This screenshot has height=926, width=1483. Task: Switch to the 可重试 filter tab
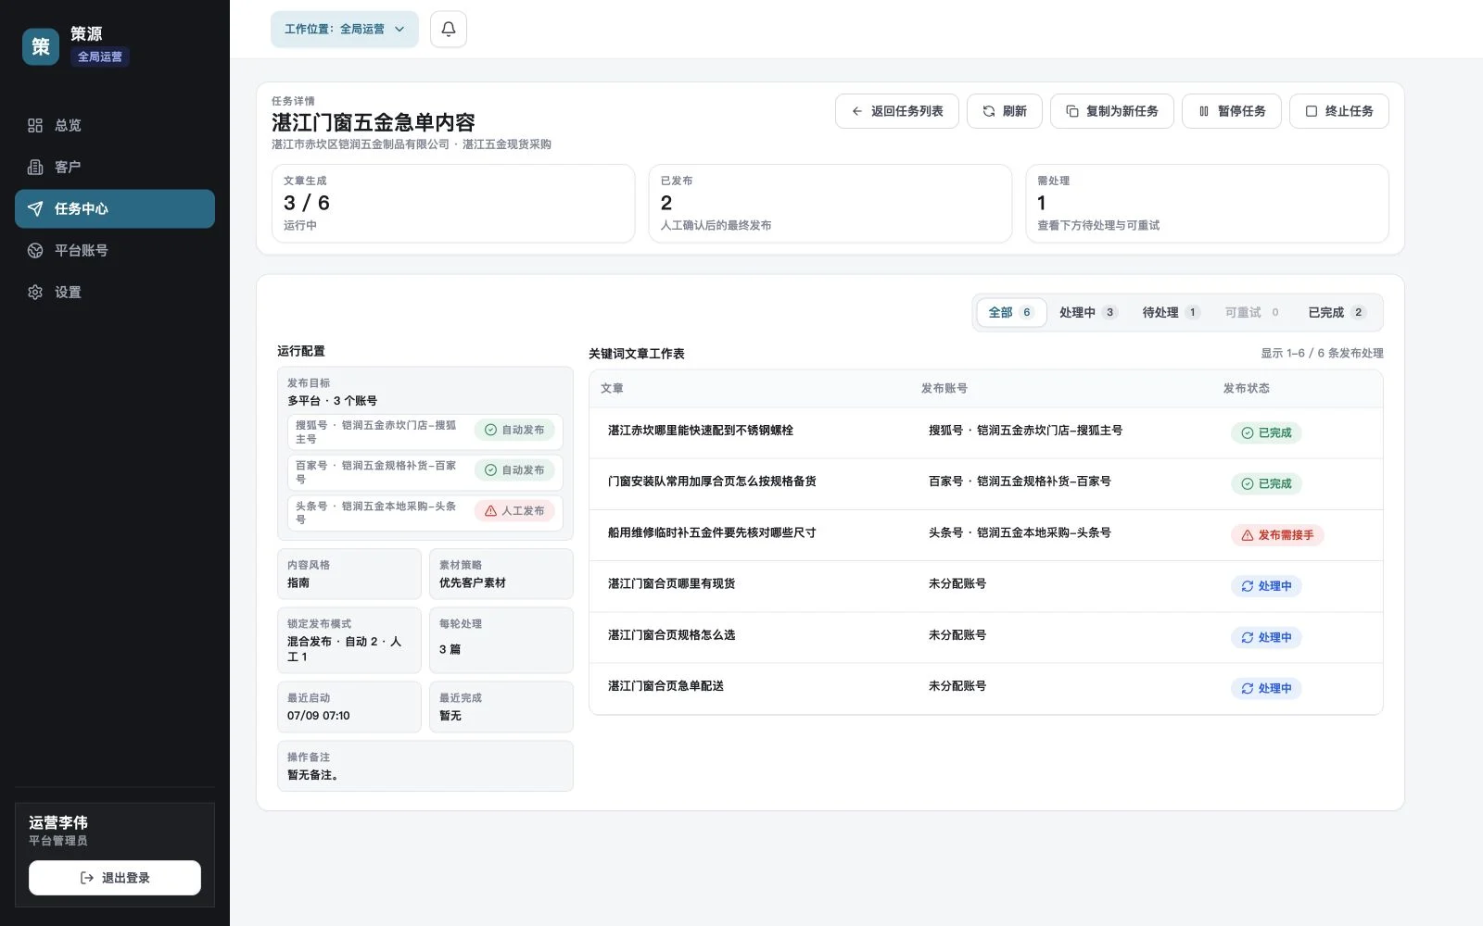tap(1252, 313)
